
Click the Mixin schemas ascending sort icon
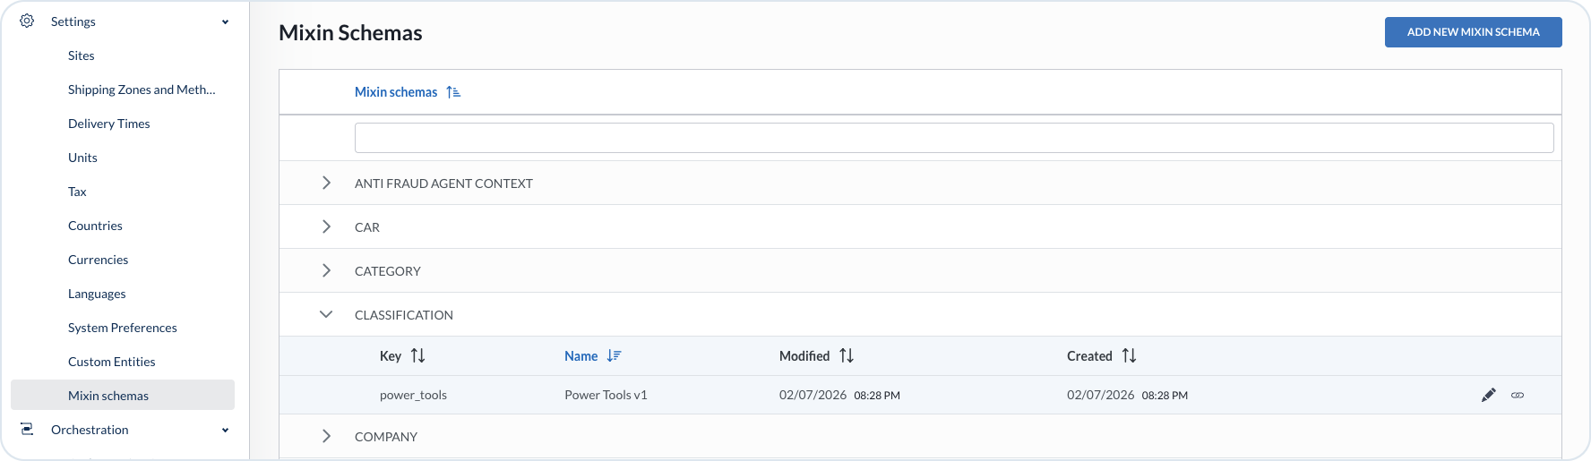[x=453, y=92]
